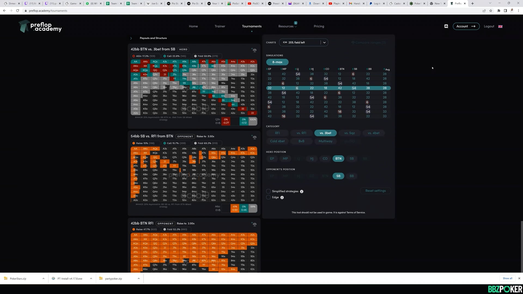
Task: Enable the Simplified strategies checkbox
Action: tap(268, 191)
